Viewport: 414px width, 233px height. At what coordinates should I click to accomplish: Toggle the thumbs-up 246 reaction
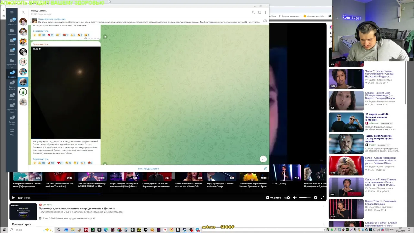(x=42, y=163)
